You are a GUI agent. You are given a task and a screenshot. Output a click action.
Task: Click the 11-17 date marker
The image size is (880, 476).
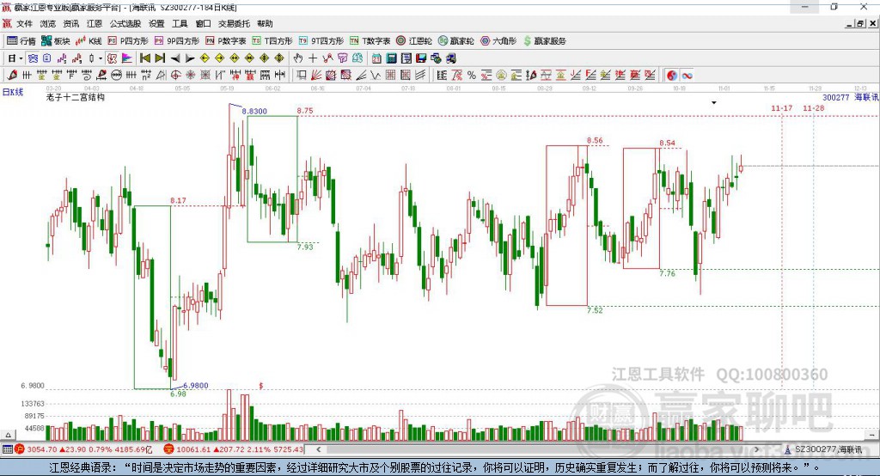(x=782, y=107)
